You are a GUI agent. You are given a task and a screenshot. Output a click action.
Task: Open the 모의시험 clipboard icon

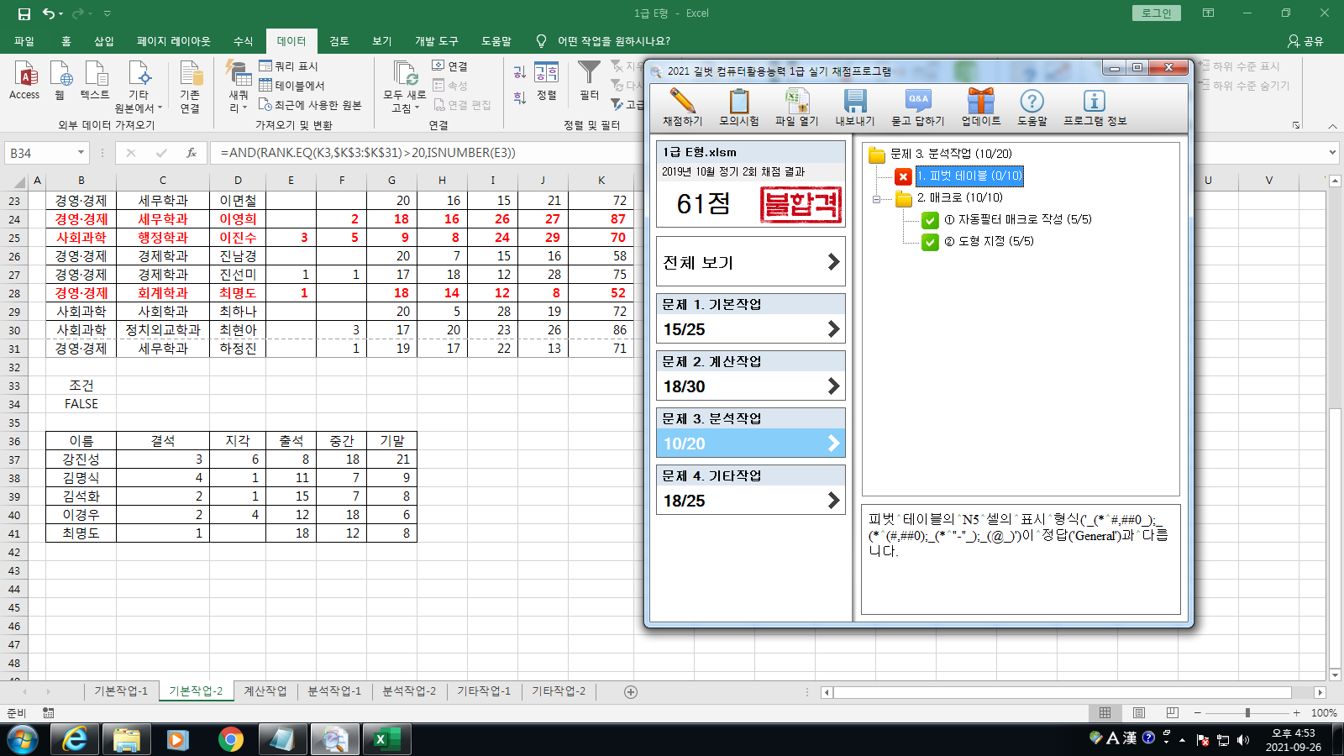click(738, 102)
